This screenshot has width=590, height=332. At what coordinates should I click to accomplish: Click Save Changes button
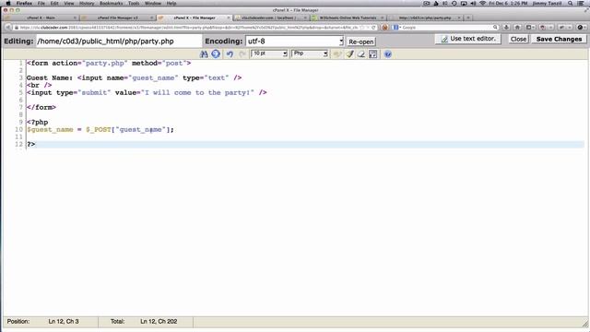click(x=559, y=39)
